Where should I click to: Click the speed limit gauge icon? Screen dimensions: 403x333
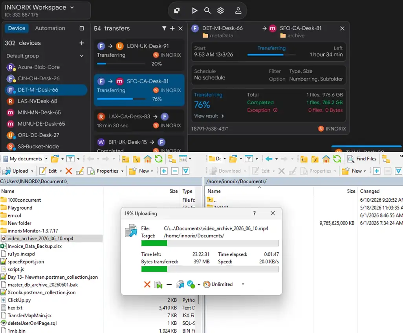point(207,284)
